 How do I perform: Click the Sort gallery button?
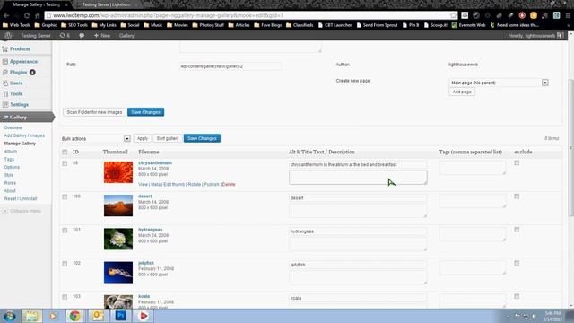168,138
